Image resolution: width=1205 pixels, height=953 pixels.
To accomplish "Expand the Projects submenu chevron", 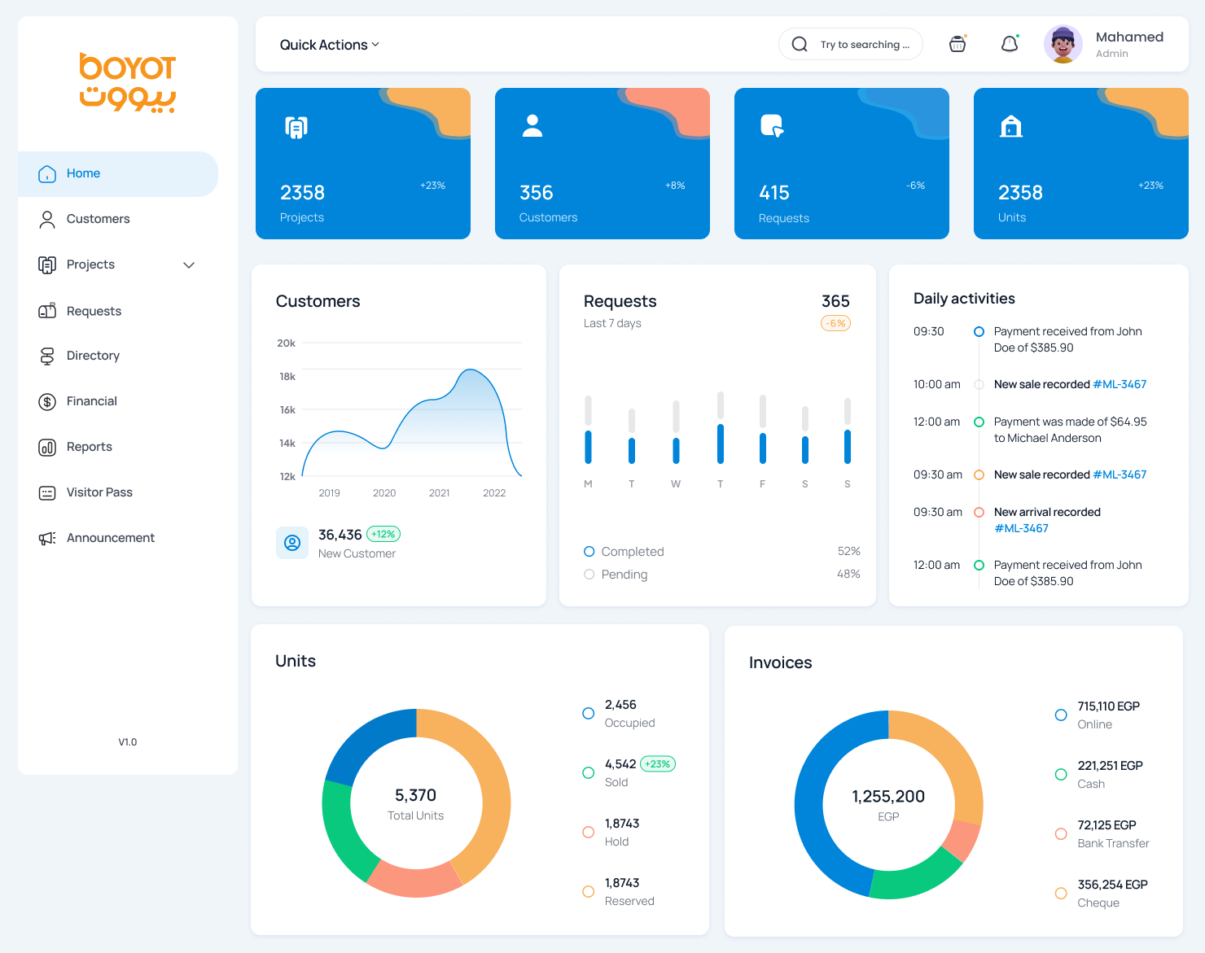I will click(x=189, y=265).
